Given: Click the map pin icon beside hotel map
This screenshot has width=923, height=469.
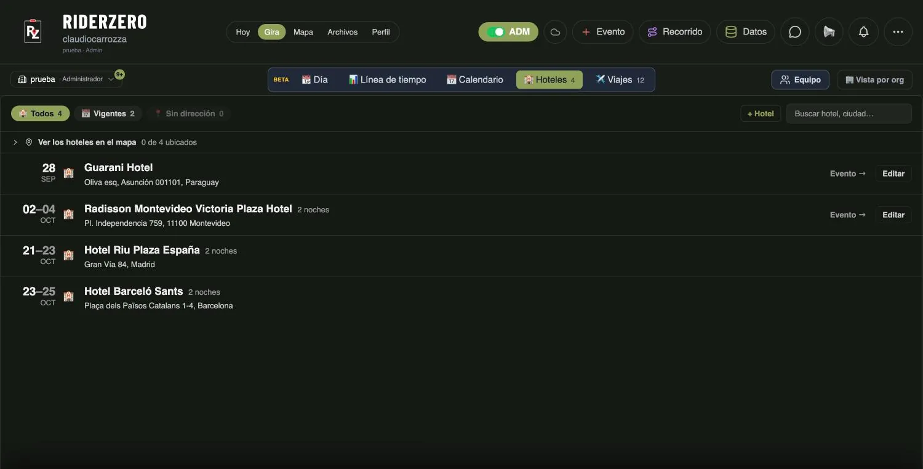Looking at the screenshot, I should pyautogui.click(x=28, y=142).
